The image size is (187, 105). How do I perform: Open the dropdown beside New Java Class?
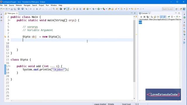[x=90, y=9]
